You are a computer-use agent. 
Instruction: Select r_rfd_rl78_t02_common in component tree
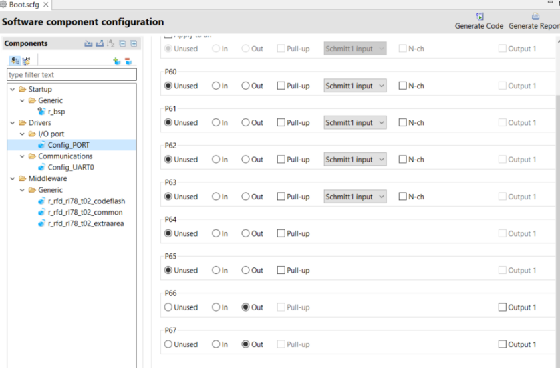(85, 212)
